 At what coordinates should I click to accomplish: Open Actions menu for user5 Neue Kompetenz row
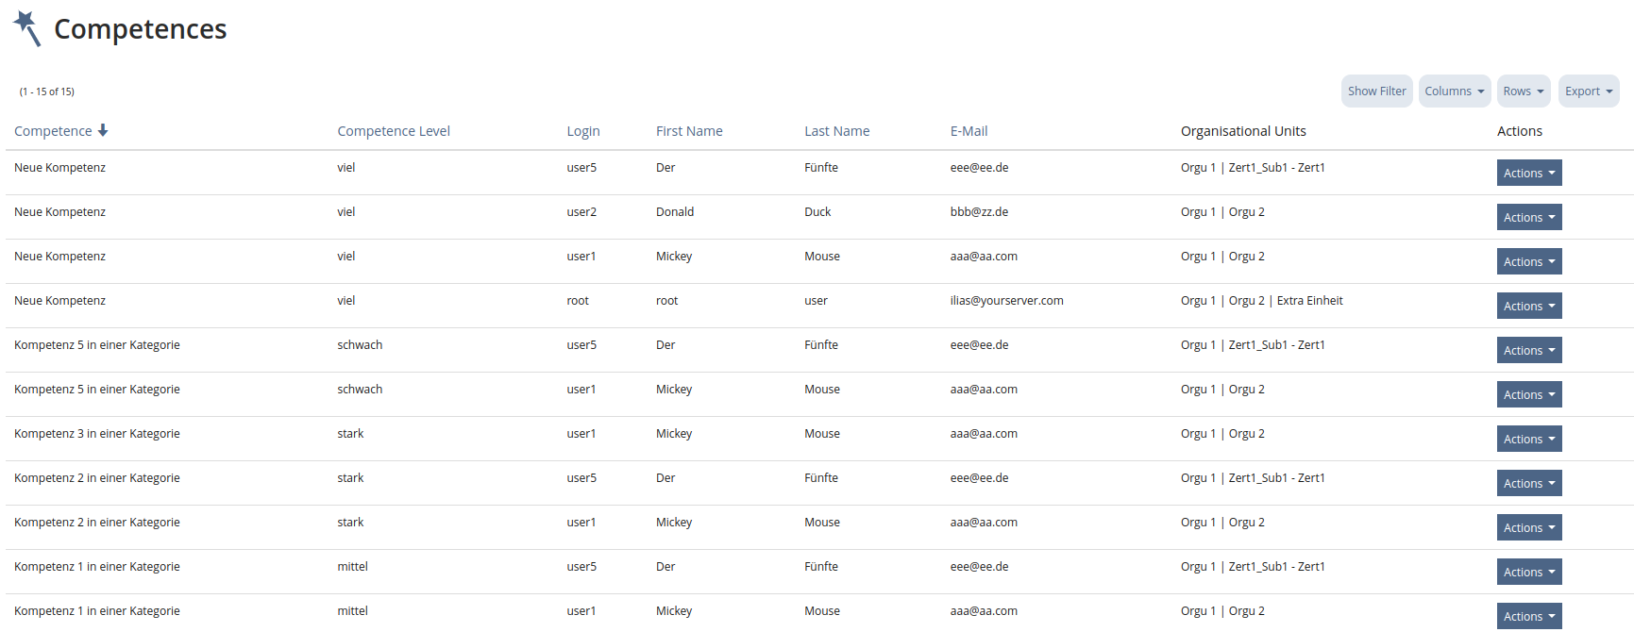[x=1528, y=173]
